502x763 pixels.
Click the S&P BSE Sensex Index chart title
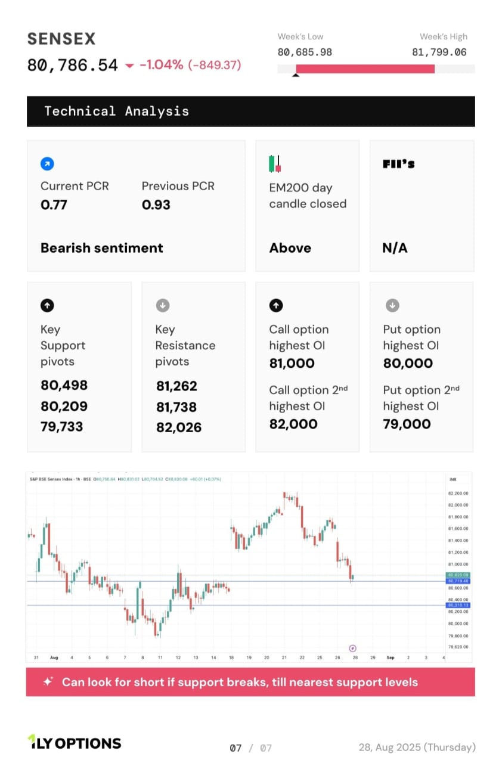click(60, 479)
